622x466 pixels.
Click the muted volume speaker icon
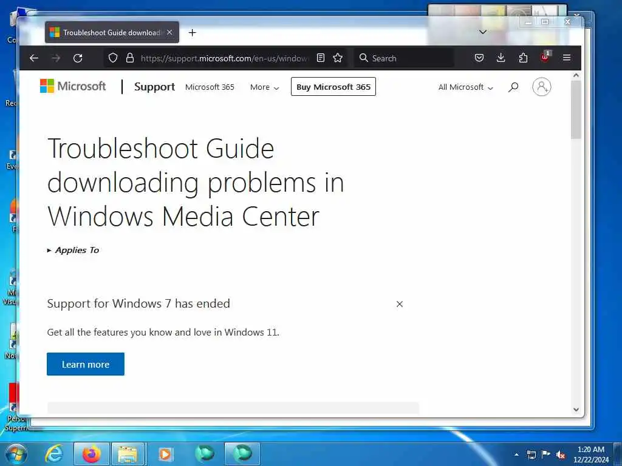tap(561, 454)
